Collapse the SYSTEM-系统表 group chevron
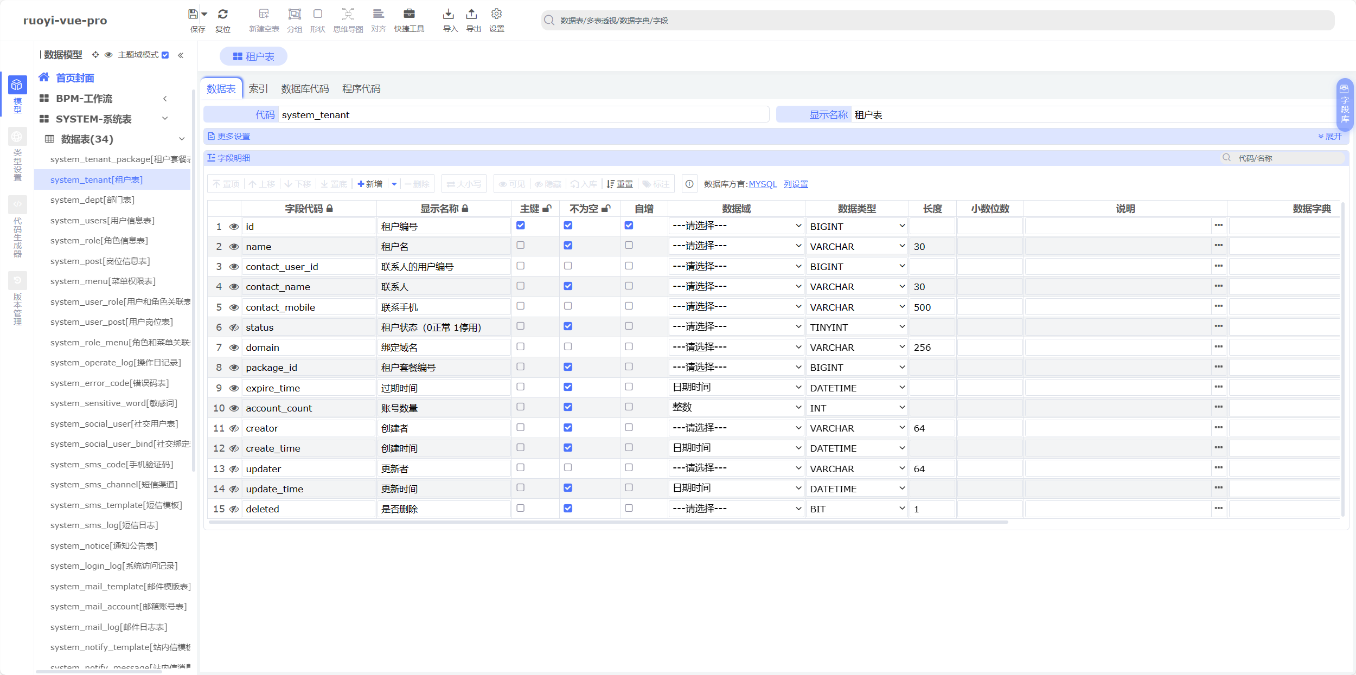This screenshot has width=1356, height=675. (165, 118)
